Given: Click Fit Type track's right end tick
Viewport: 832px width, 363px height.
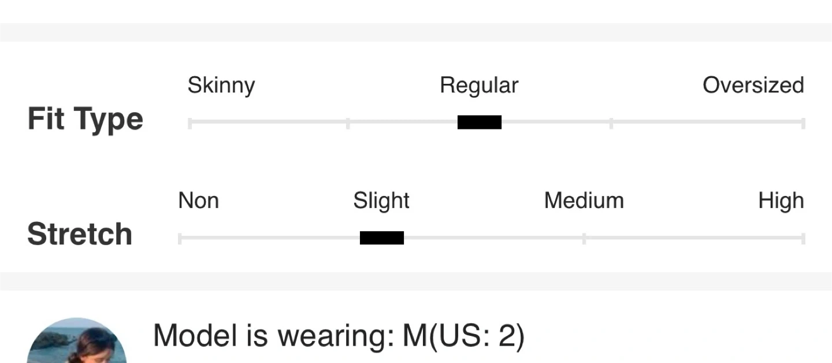Looking at the screenshot, I should coord(803,123).
